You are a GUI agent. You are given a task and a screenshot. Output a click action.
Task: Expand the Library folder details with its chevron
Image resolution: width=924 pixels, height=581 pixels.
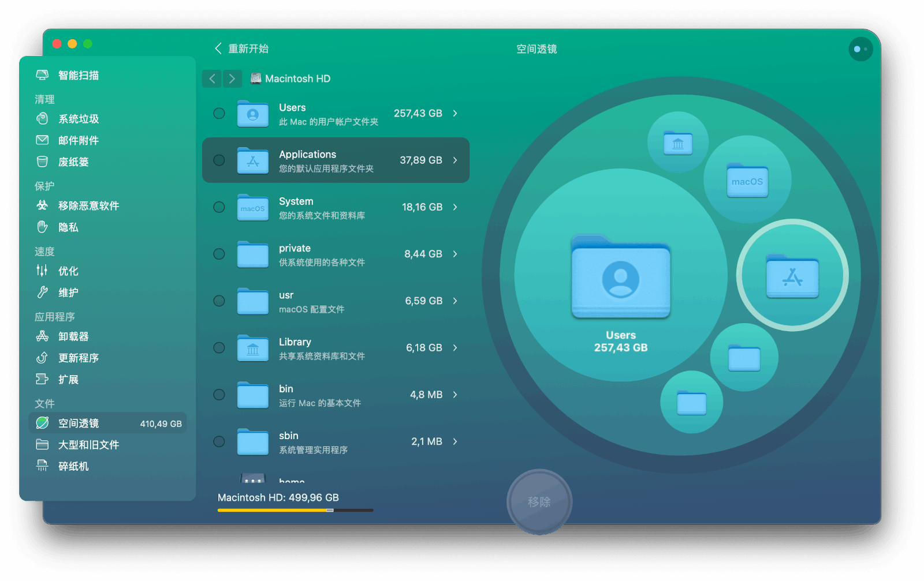pos(456,347)
